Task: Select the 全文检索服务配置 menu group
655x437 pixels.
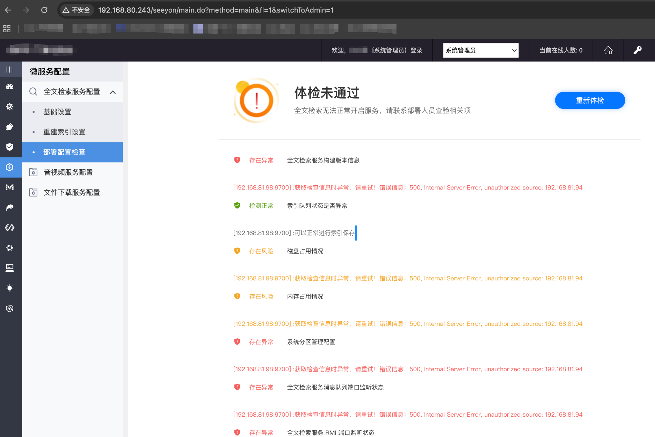Action: point(73,92)
